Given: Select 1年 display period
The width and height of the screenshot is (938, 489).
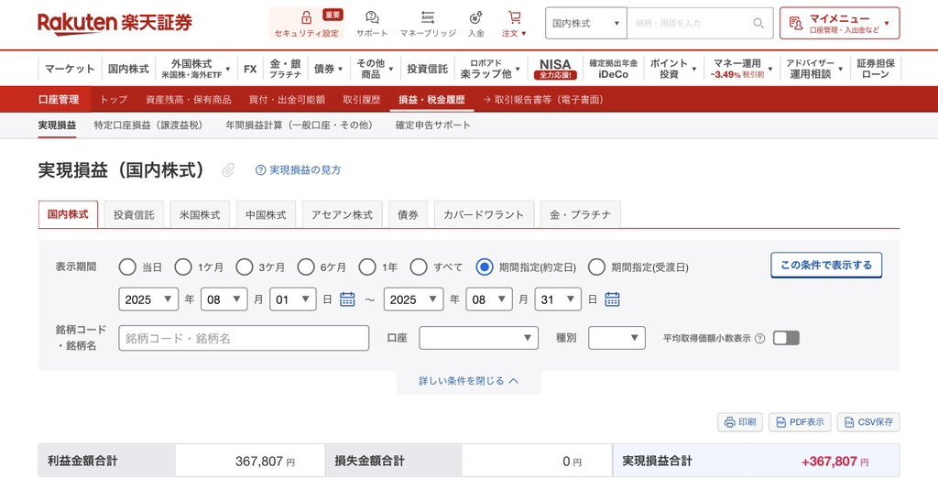Looking at the screenshot, I should click(x=367, y=267).
